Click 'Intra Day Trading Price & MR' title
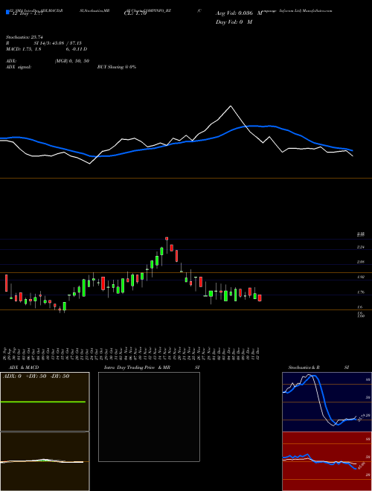372x491 pixels. (137, 368)
